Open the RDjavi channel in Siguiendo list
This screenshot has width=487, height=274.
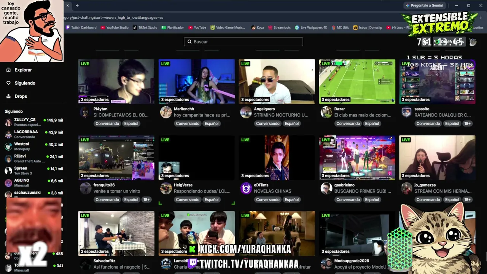pyautogui.click(x=33, y=158)
